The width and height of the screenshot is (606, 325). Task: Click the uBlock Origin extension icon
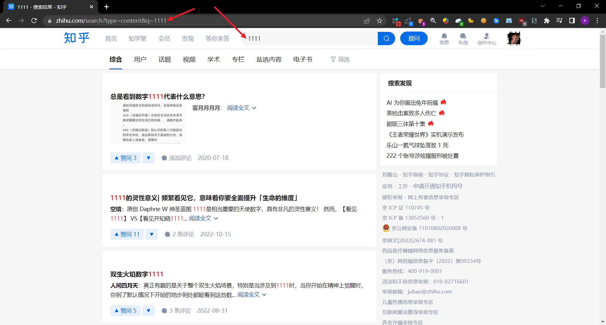click(x=522, y=21)
